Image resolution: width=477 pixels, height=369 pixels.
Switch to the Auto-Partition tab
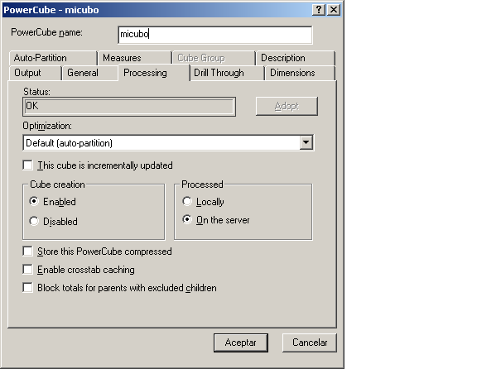click(53, 58)
